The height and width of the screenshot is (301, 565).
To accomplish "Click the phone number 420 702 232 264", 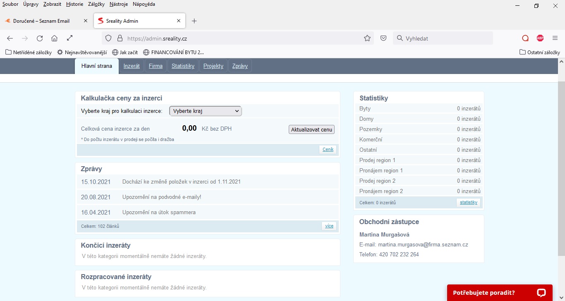I will pyautogui.click(x=399, y=255).
